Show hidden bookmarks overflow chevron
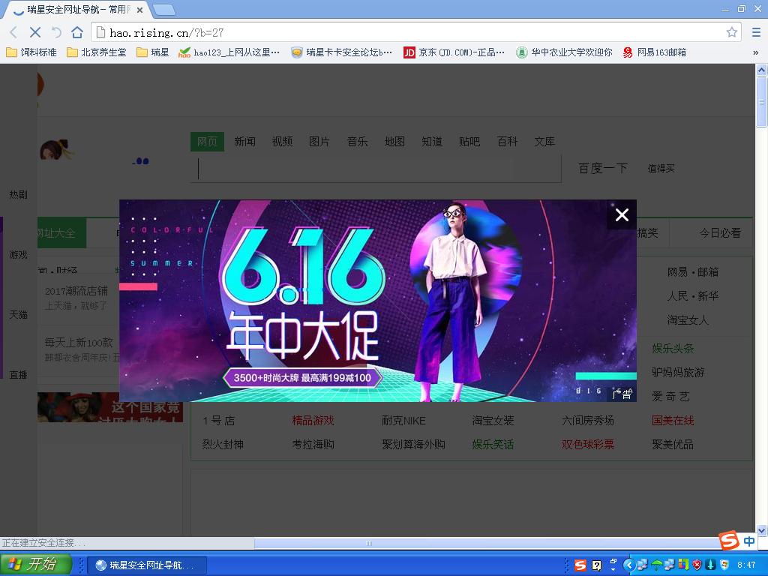The width and height of the screenshot is (768, 576). [x=756, y=52]
